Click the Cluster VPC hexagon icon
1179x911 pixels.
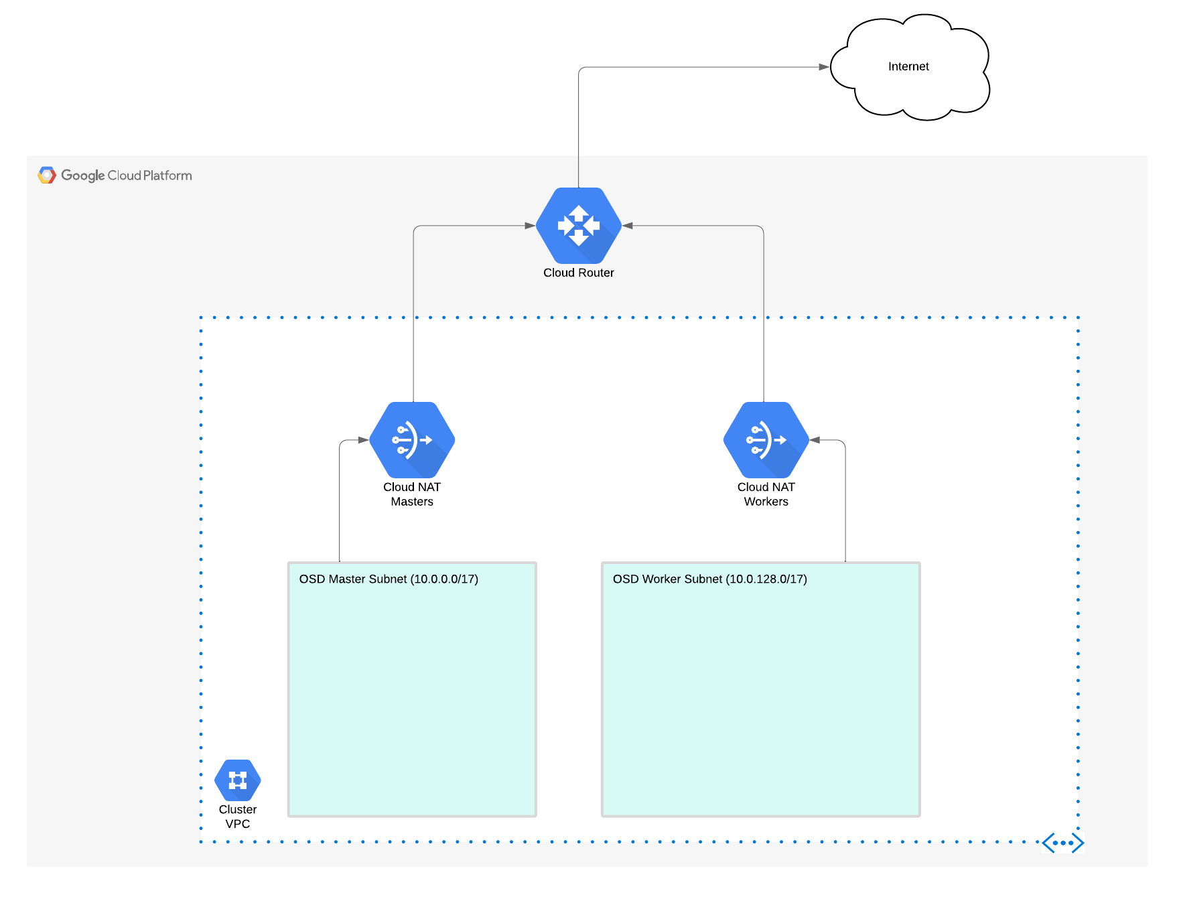click(x=238, y=781)
